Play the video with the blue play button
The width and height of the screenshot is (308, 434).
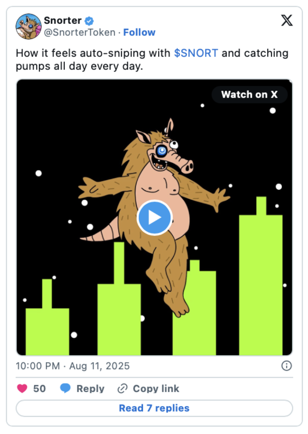[x=154, y=217]
